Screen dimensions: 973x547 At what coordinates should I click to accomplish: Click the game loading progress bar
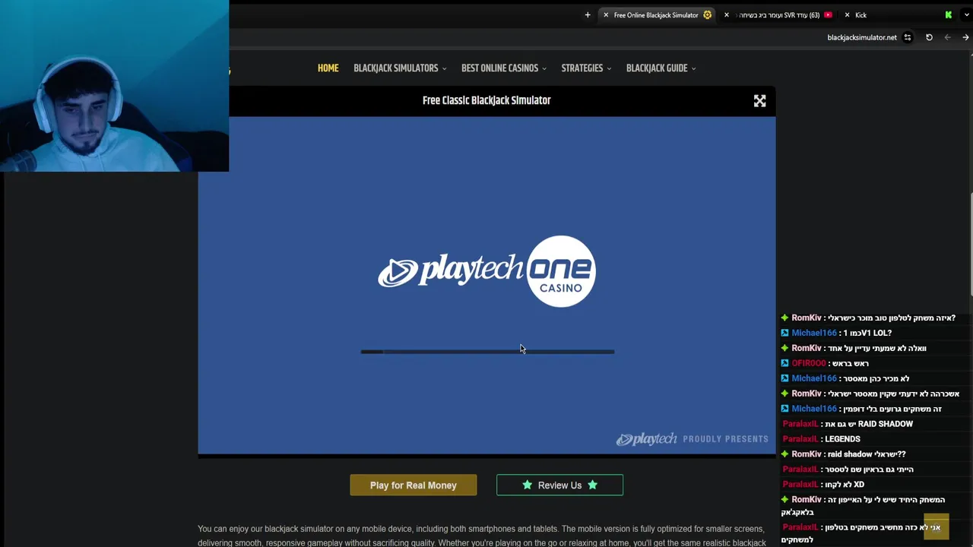point(487,352)
